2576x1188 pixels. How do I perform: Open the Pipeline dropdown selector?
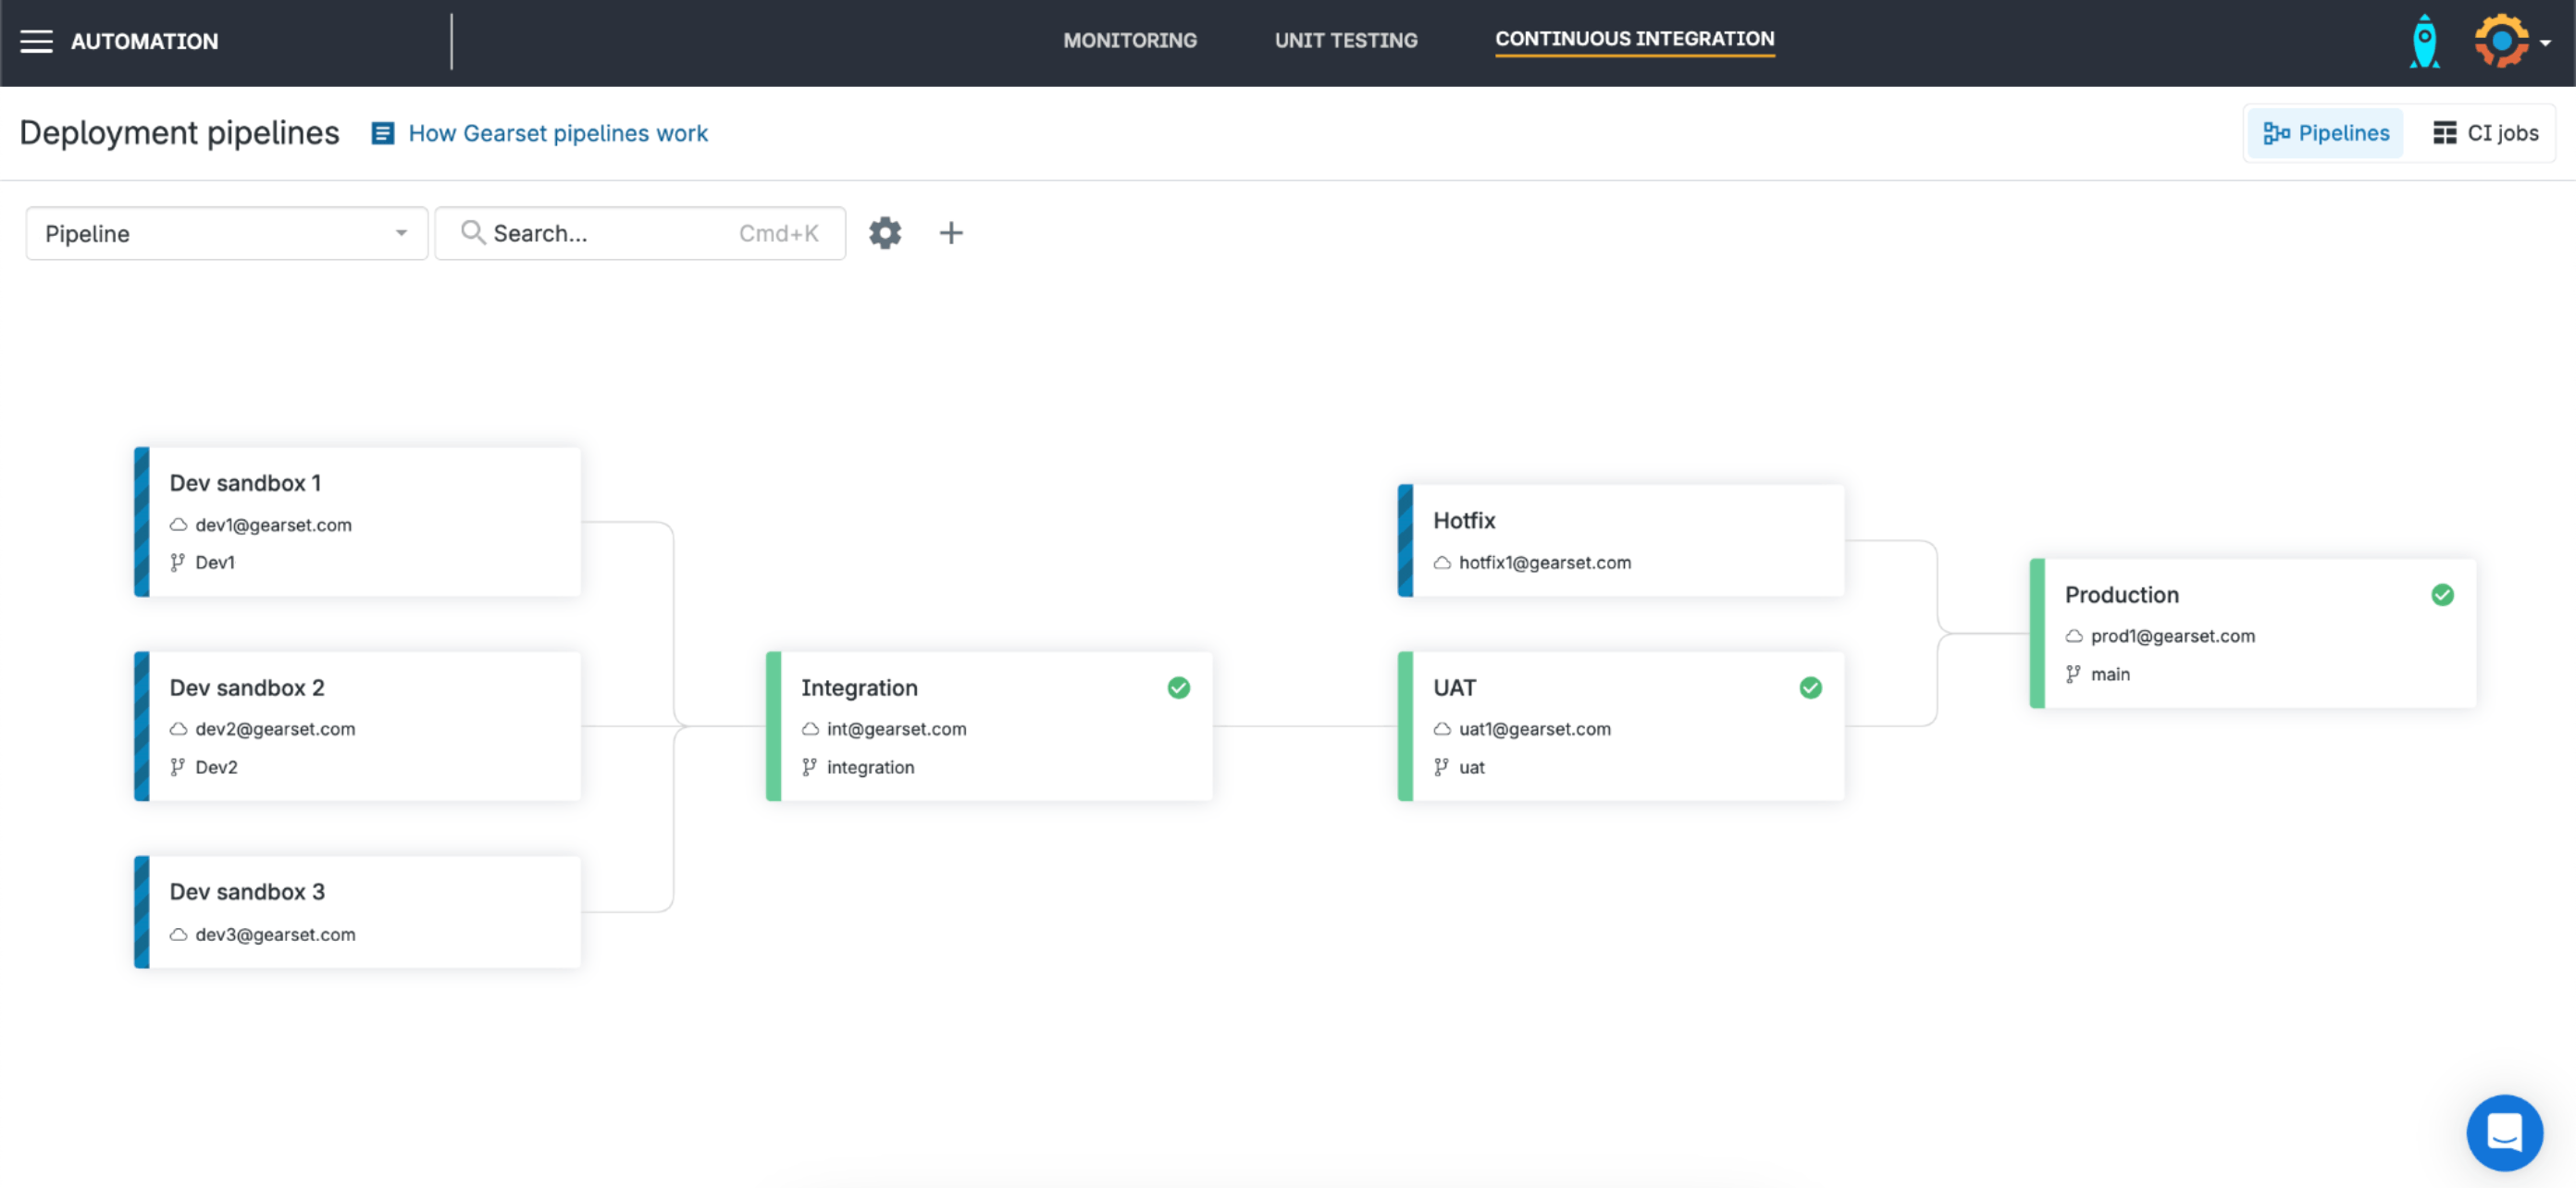[227, 233]
